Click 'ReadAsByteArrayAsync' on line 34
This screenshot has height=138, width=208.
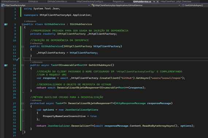158,126
